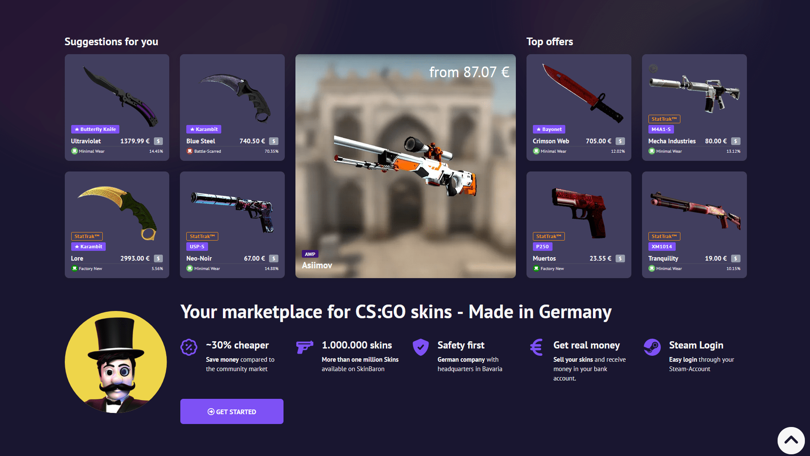Click the top-hat mascot avatar
The width and height of the screenshot is (810, 456).
(116, 362)
